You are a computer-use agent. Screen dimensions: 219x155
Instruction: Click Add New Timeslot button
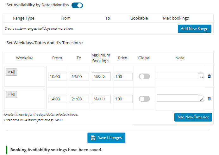(193, 117)
